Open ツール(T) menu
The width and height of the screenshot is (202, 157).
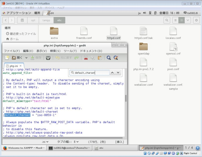point(70,51)
